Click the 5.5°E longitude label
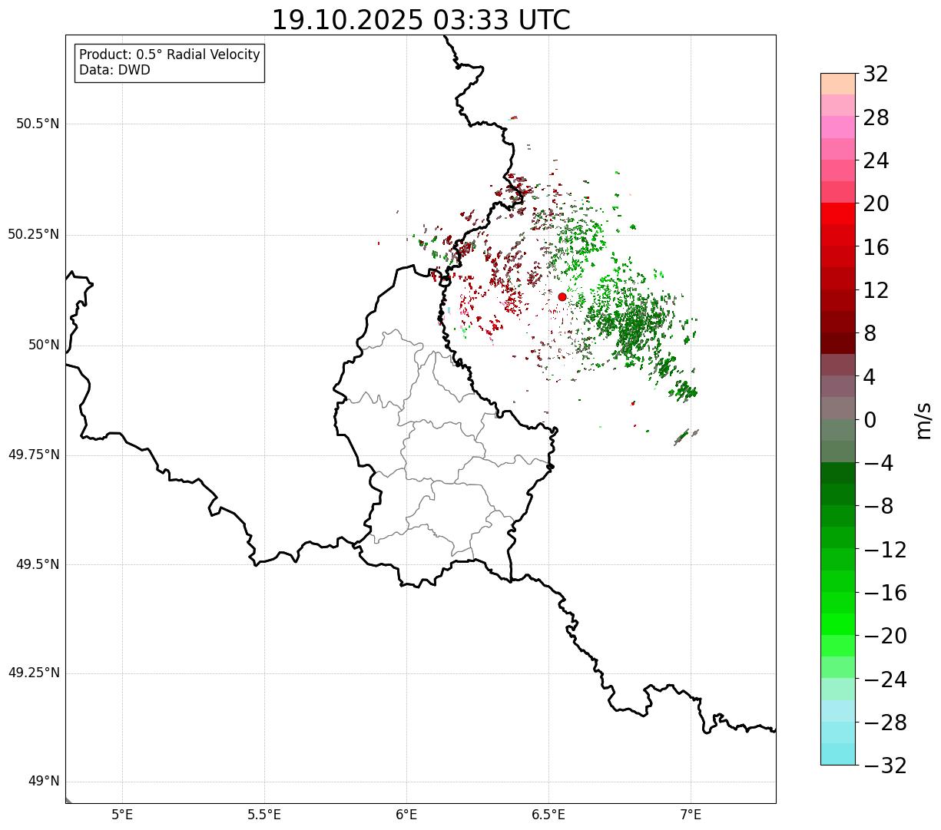 click(x=264, y=814)
